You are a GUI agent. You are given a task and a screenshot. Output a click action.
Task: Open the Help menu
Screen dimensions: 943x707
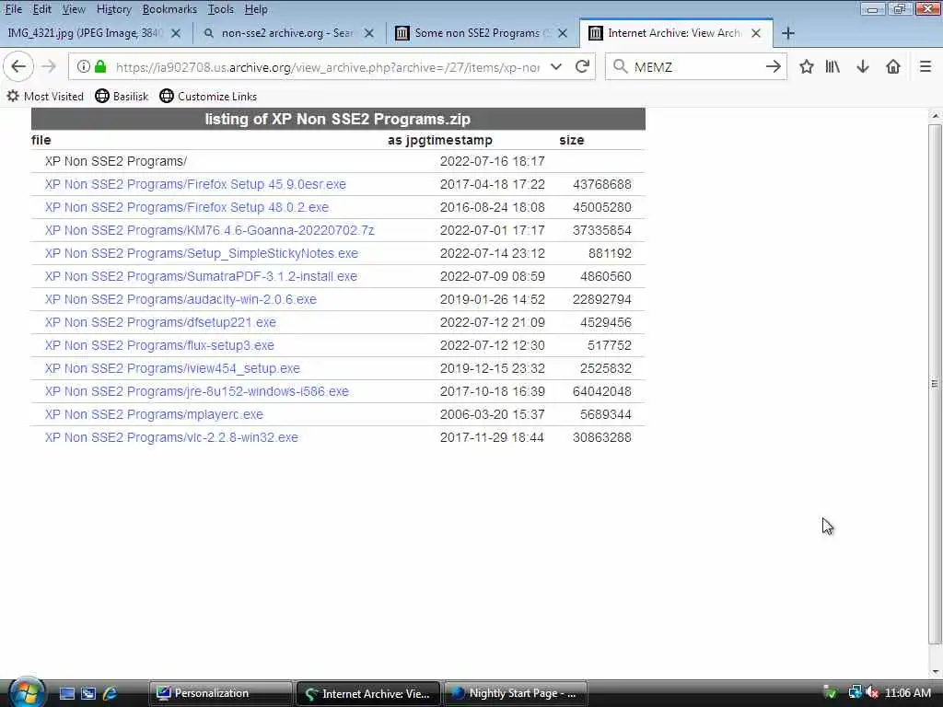[x=256, y=9]
